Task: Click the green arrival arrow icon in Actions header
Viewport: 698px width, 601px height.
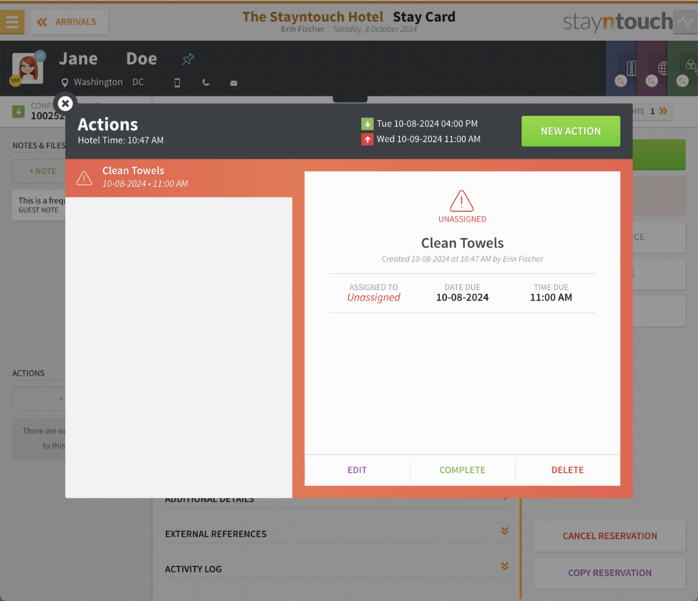Action: tap(367, 124)
